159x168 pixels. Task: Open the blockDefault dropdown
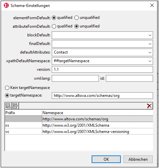pyautogui.click(x=150, y=35)
